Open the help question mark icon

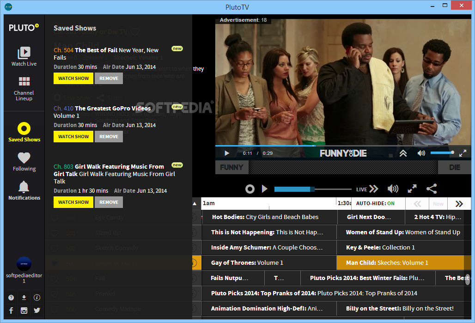point(11,298)
